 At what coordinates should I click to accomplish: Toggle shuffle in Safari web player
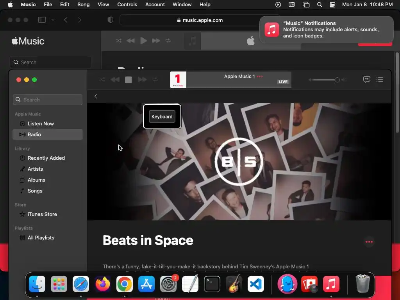[119, 41]
